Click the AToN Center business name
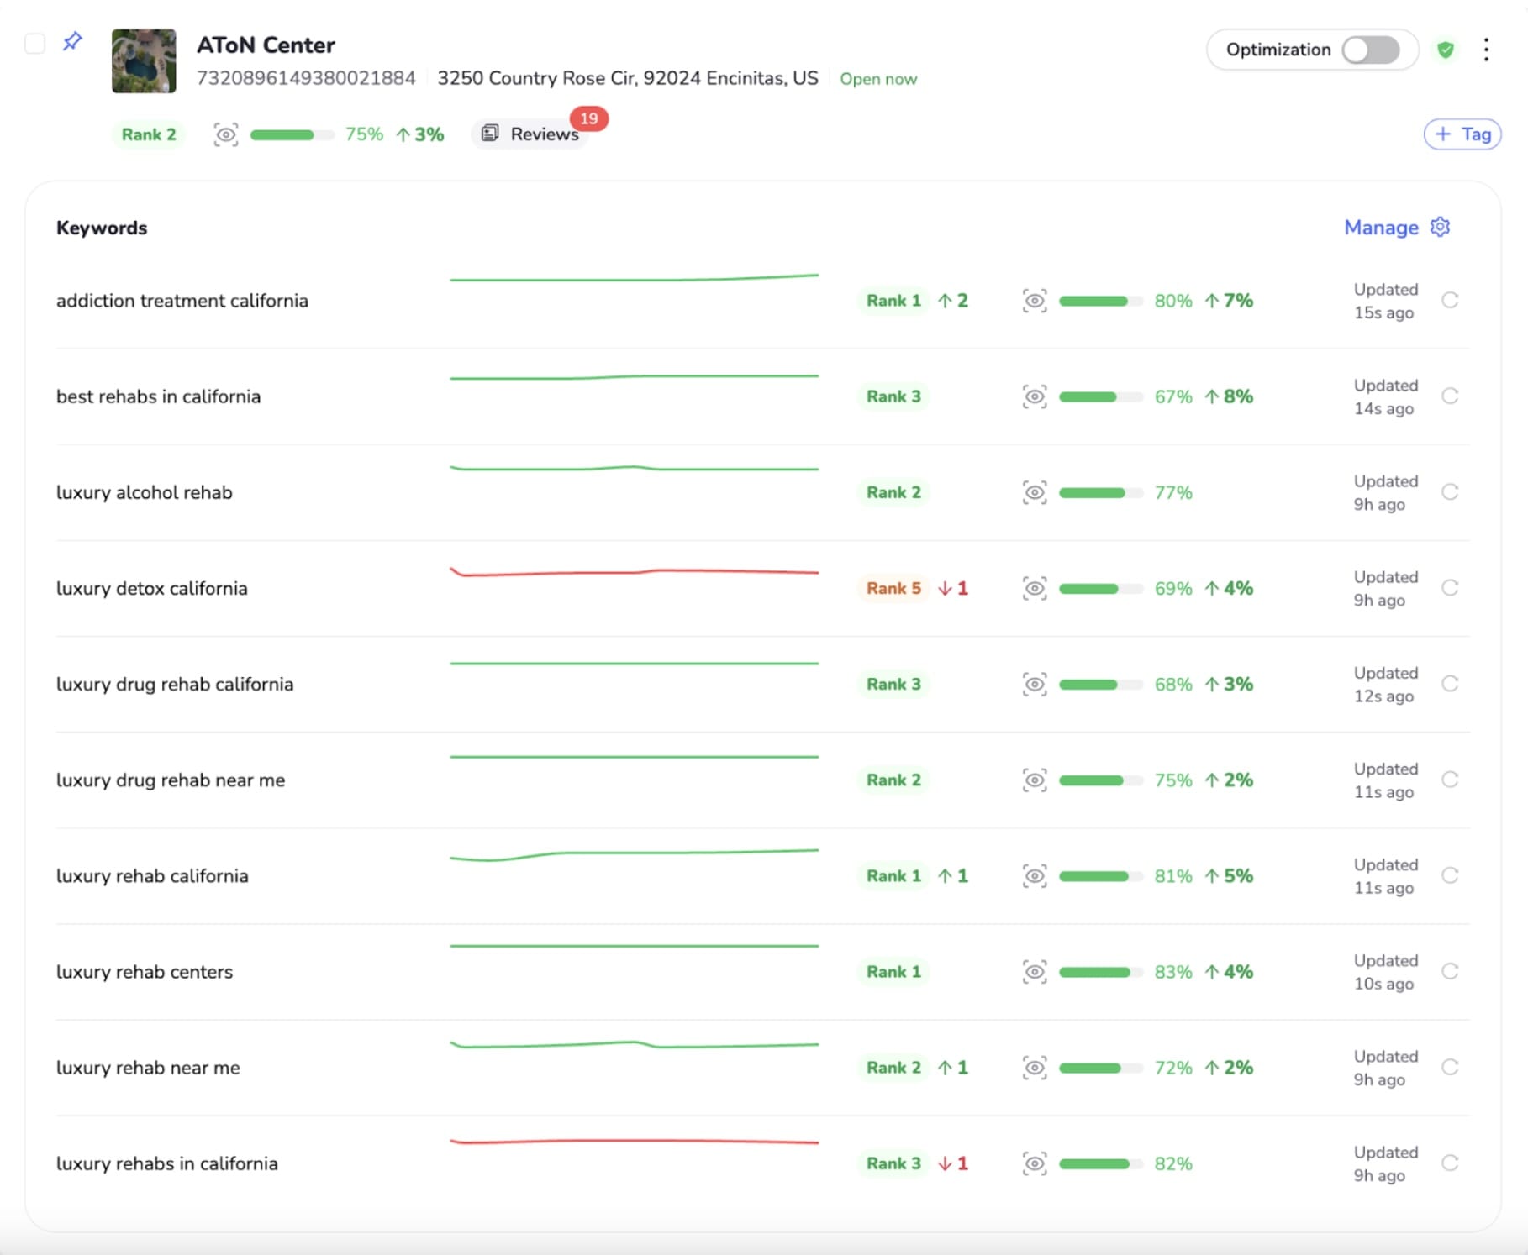The height and width of the screenshot is (1255, 1528). (266, 45)
